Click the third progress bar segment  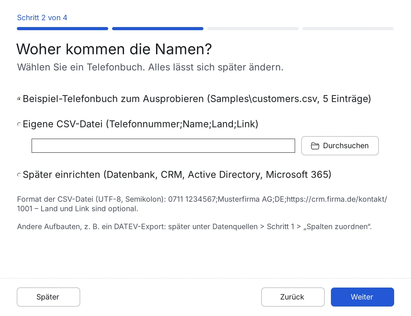click(253, 28)
